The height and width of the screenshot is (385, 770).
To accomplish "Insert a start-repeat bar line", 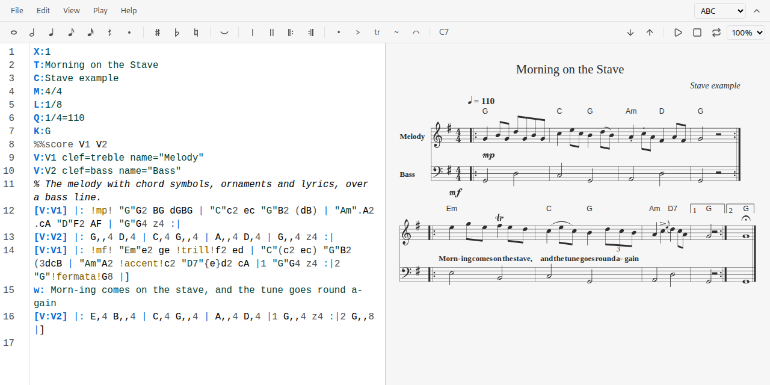I will 291,32.
